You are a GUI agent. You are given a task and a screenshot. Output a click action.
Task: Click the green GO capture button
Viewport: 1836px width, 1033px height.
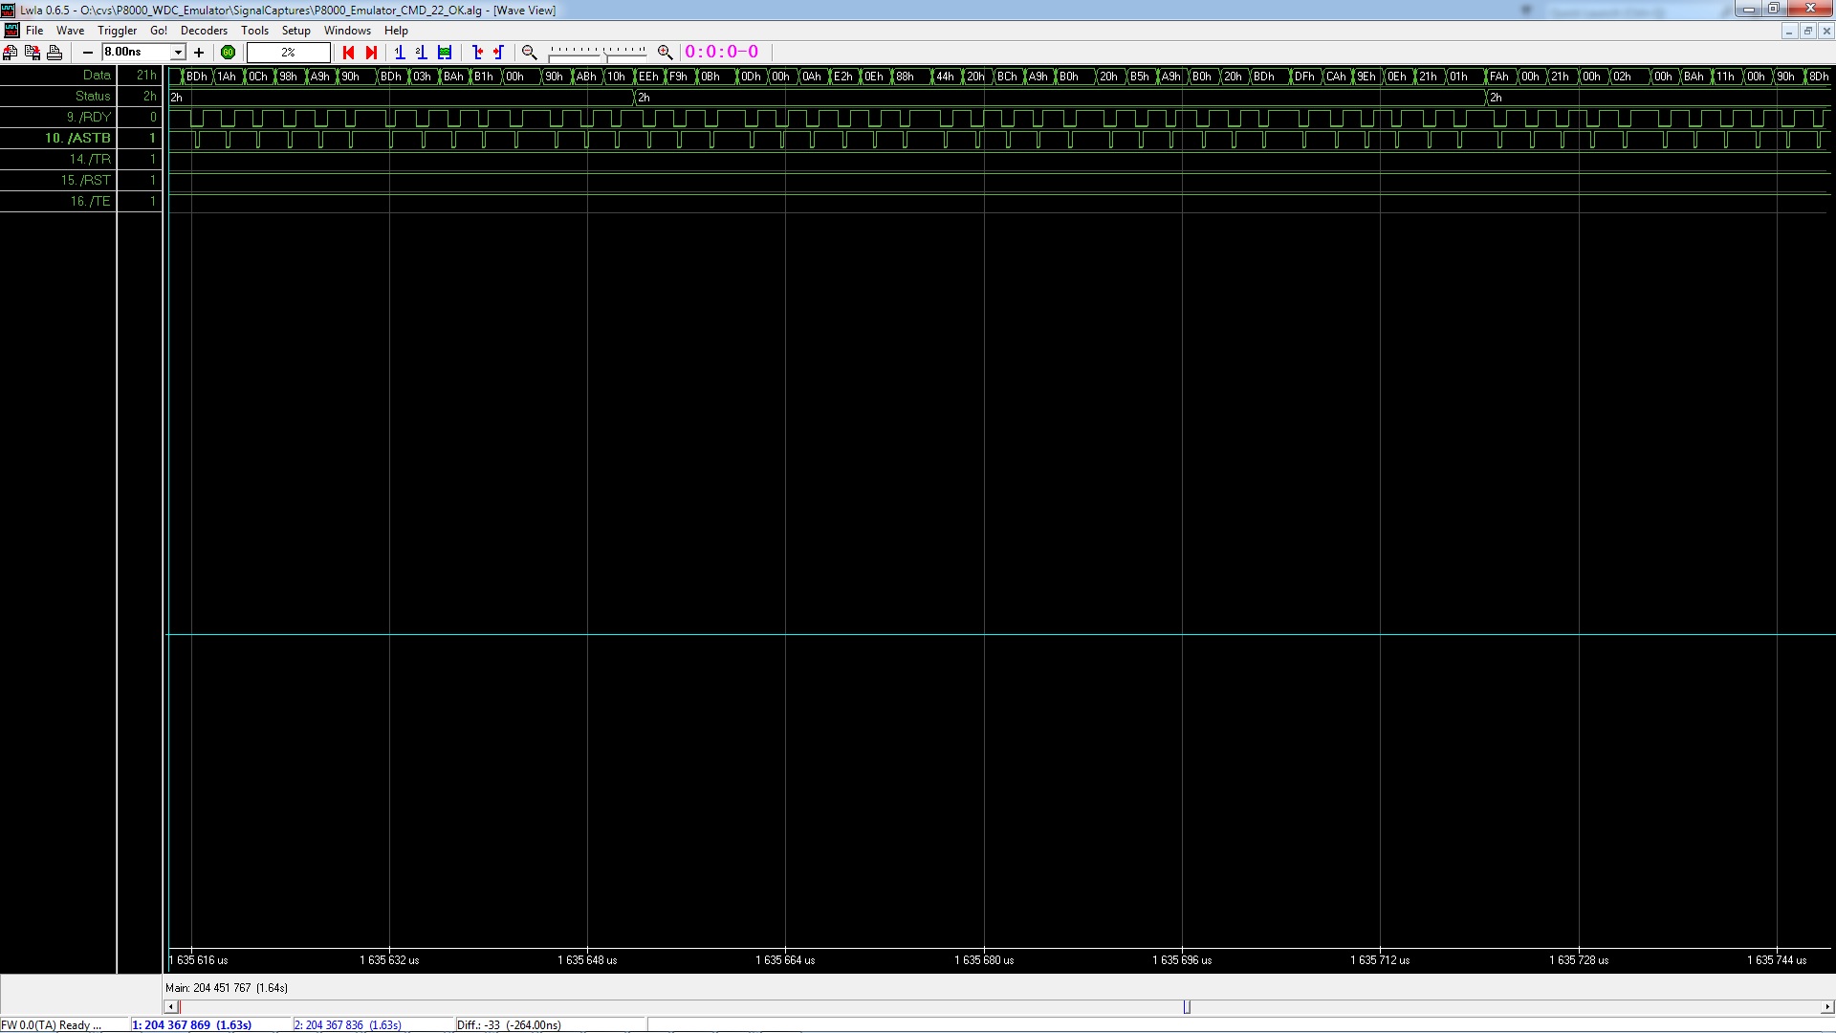pos(228,53)
